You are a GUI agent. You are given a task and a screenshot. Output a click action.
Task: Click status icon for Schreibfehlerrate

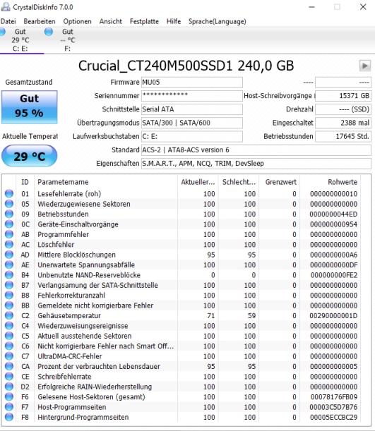click(x=9, y=377)
